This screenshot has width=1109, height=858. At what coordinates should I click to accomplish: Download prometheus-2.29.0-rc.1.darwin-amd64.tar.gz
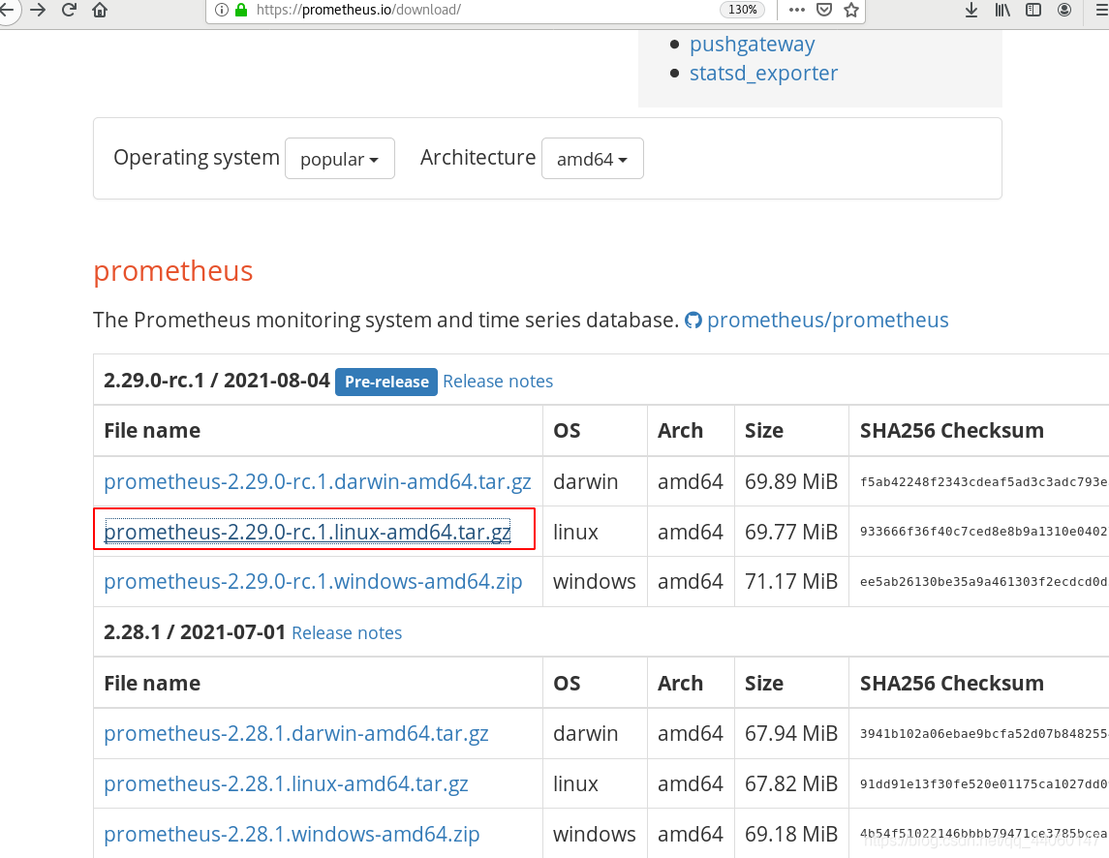[x=318, y=481]
